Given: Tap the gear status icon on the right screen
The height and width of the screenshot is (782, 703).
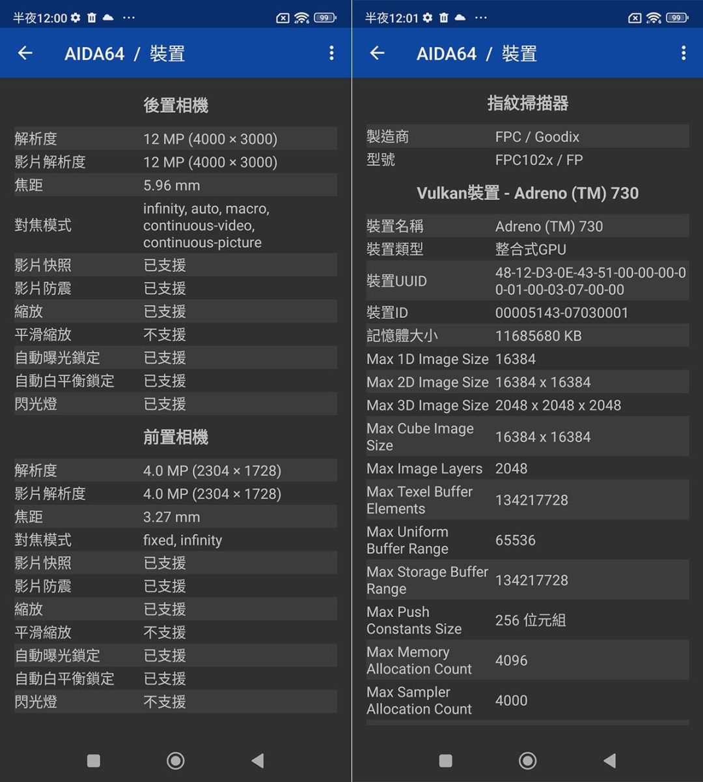Looking at the screenshot, I should 428,18.
